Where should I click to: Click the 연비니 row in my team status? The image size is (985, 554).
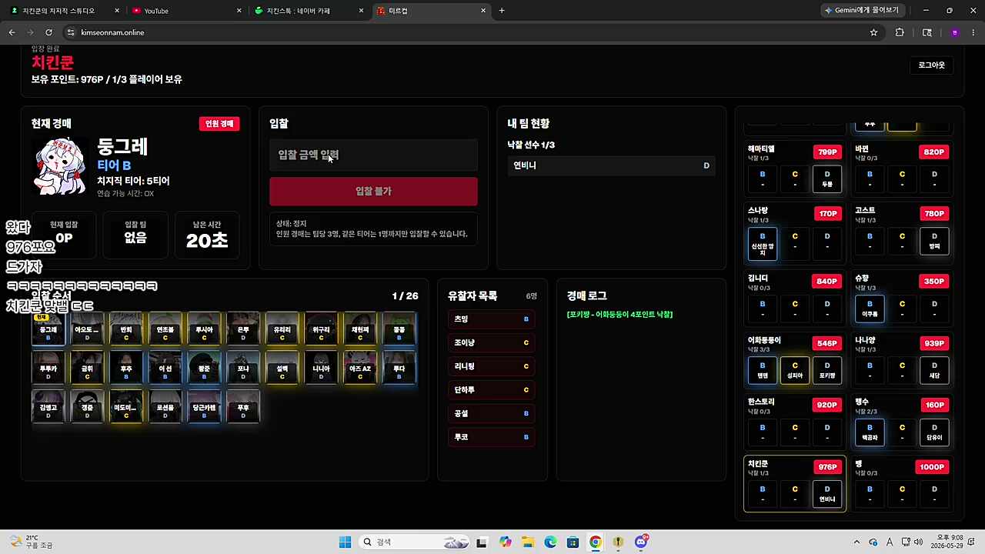tap(611, 165)
